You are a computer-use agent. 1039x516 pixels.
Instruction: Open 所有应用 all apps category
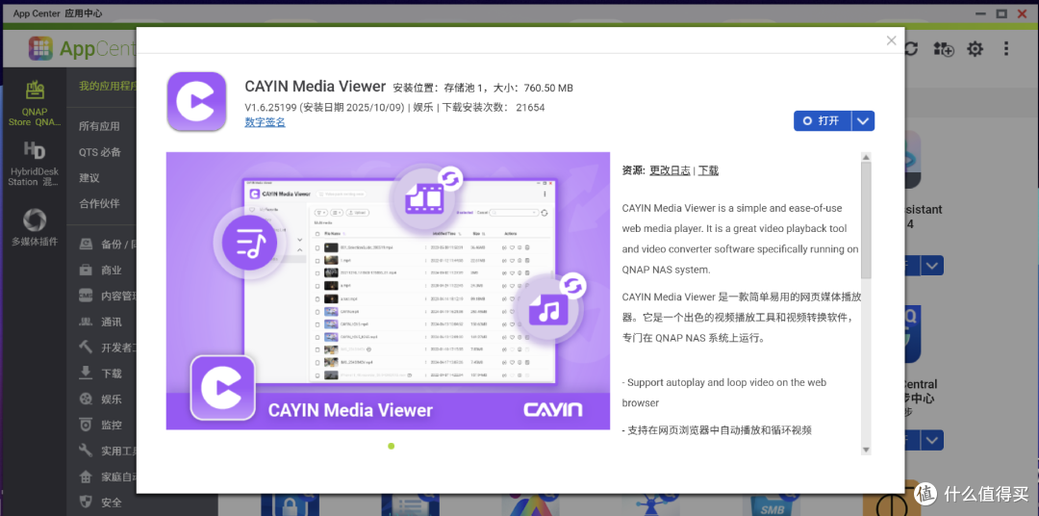point(99,126)
